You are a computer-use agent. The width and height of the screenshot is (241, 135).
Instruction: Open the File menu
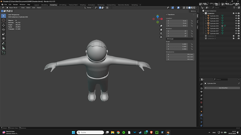point(6,5)
